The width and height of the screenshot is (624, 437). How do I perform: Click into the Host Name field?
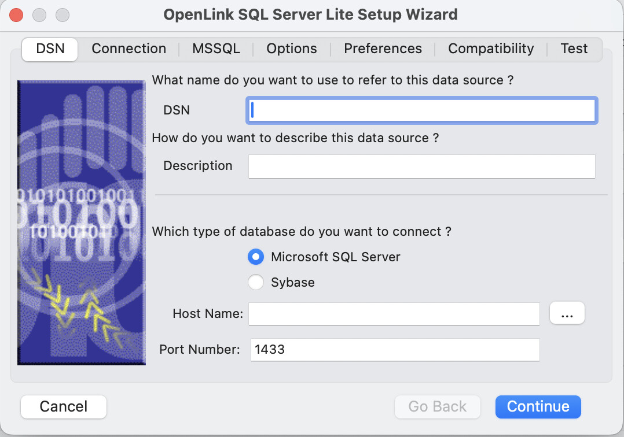pyautogui.click(x=394, y=314)
